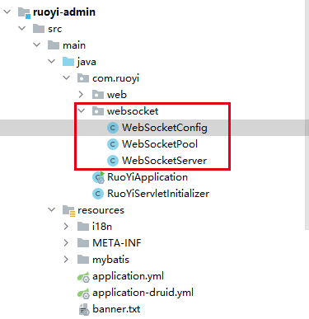Click the banner.txt text file icon
The height and width of the screenshot is (319, 309).
pyautogui.click(x=83, y=309)
